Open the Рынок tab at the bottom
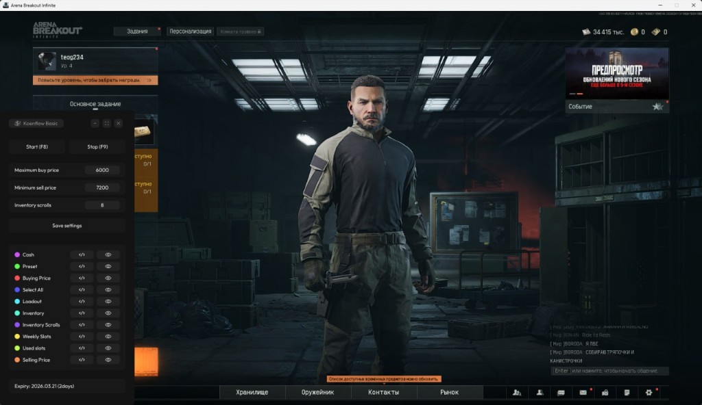This screenshot has height=405, width=702. pos(449,393)
